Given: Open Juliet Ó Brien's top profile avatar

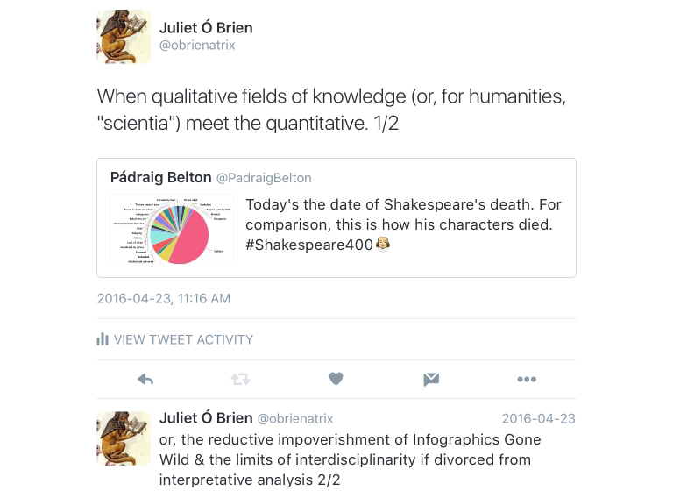Looking at the screenshot, I should (124, 37).
